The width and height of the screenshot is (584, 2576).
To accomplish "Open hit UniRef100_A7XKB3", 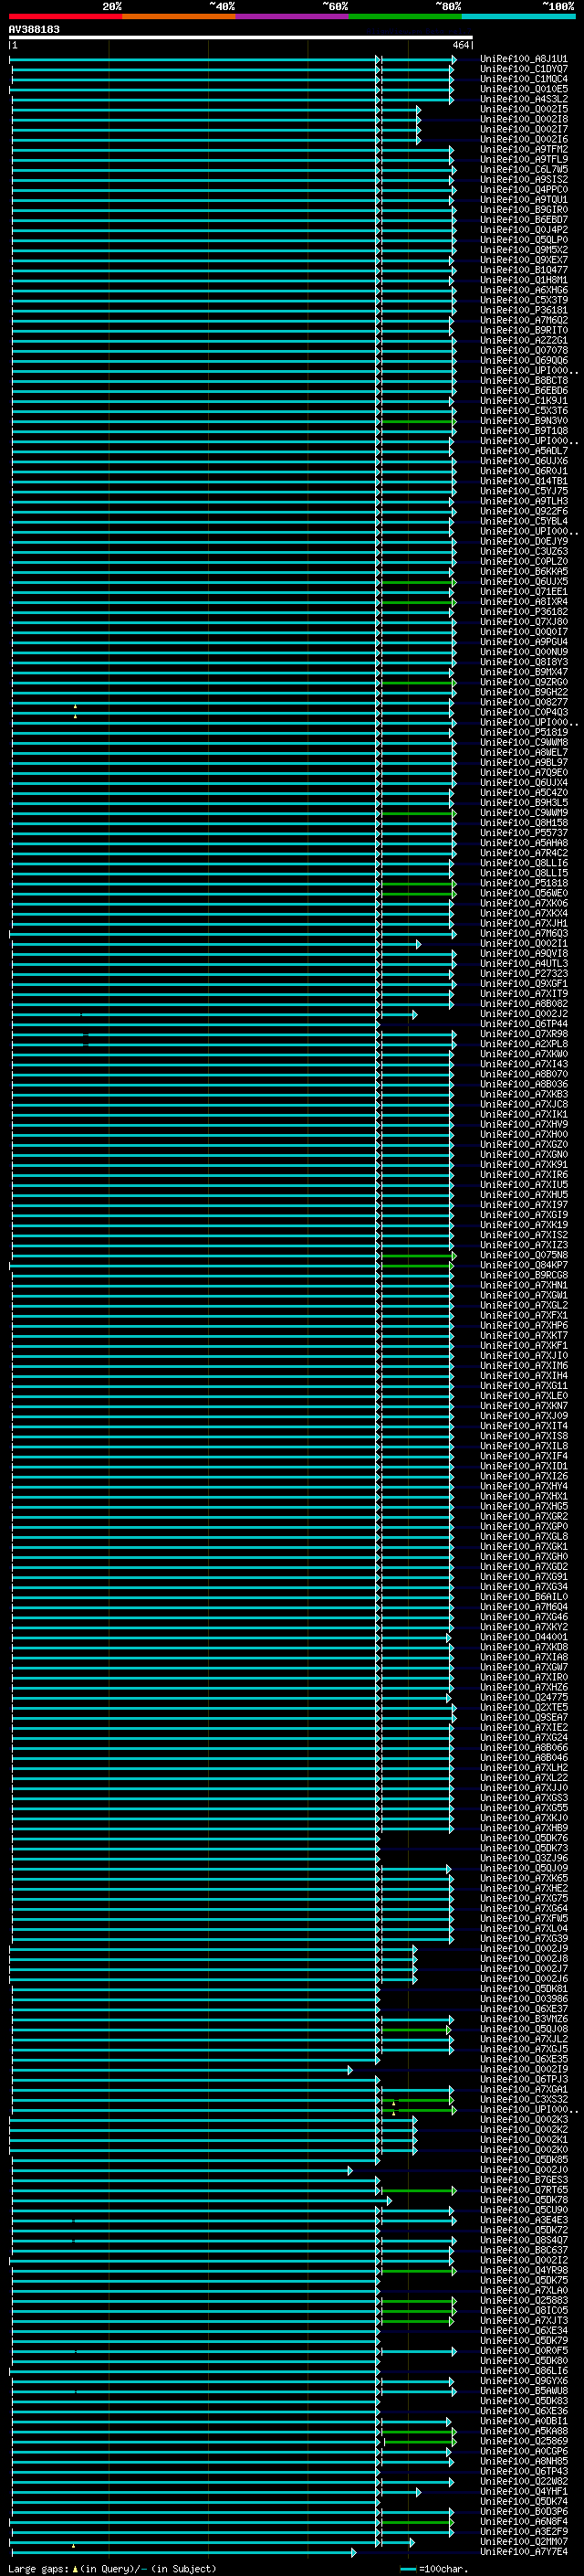I will [x=524, y=1094].
